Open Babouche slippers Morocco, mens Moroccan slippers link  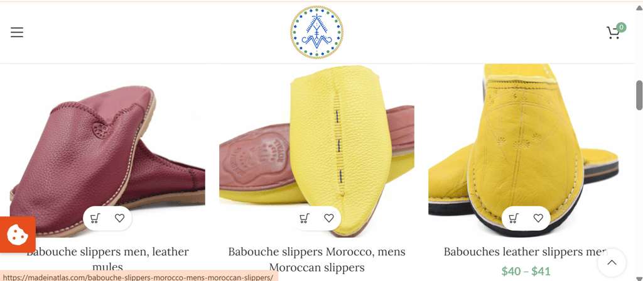point(316,259)
